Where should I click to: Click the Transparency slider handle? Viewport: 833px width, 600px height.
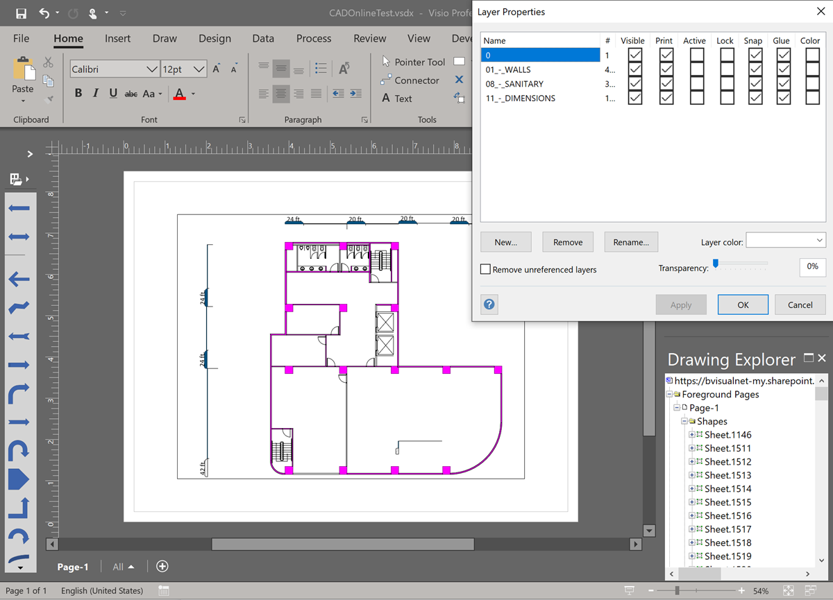[715, 263]
